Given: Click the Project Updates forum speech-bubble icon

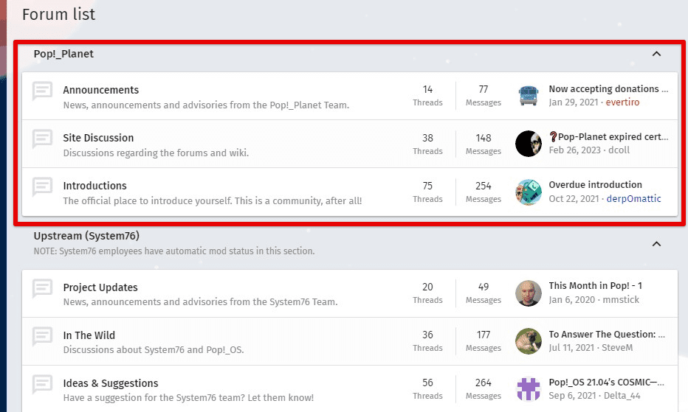Looking at the screenshot, I should point(43,289).
